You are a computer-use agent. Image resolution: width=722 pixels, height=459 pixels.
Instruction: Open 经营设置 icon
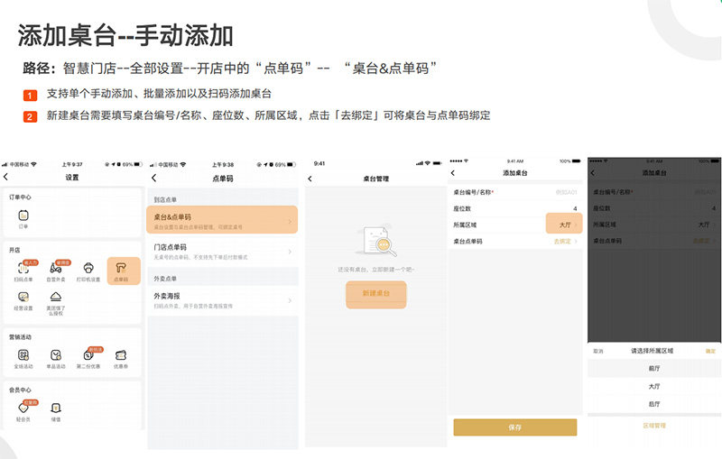pyautogui.click(x=23, y=301)
